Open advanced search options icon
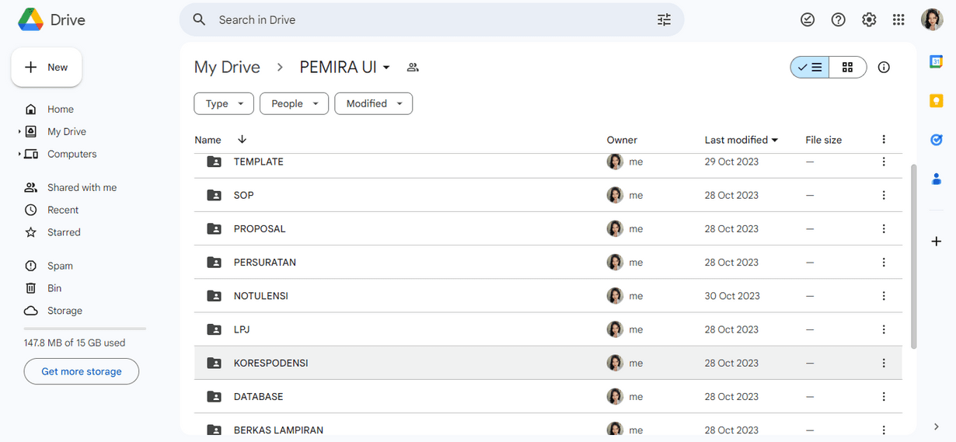Viewport: 956px width, 442px height. point(664,19)
